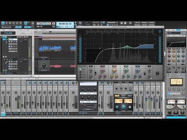Click the tape emulator reels in ProChannel
Image resolution: width=187 pixels, height=140 pixels.
click(x=176, y=107)
